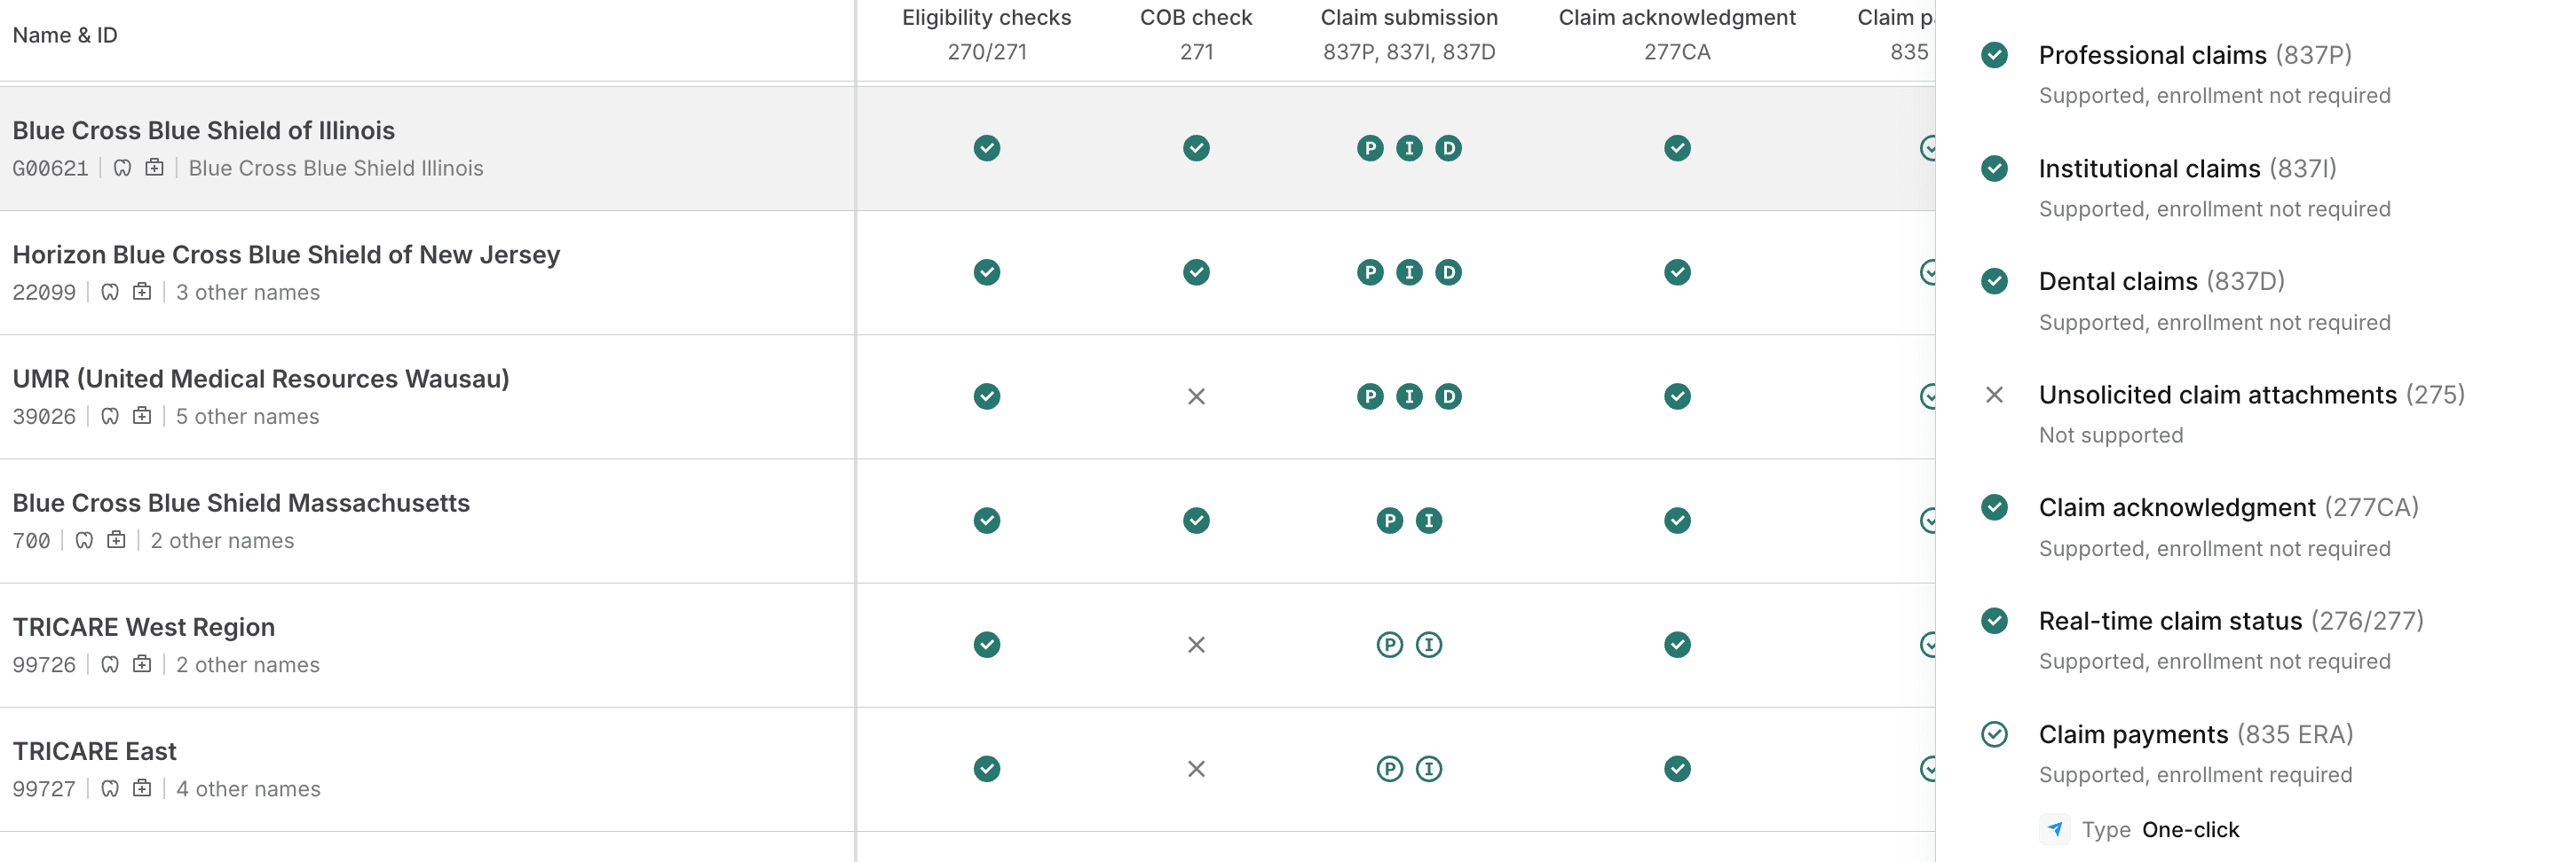
Task: Click eligibility checkmark for Blue Cross Blue Shield Massachusetts
Action: tap(987, 521)
